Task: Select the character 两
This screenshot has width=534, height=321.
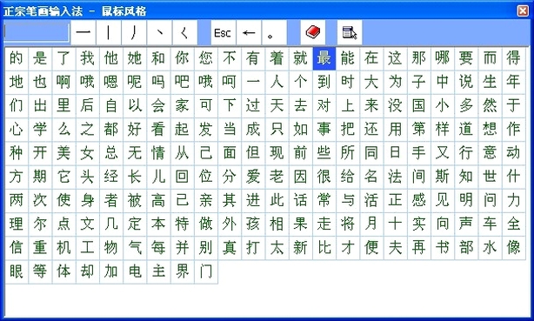Action: (x=17, y=200)
